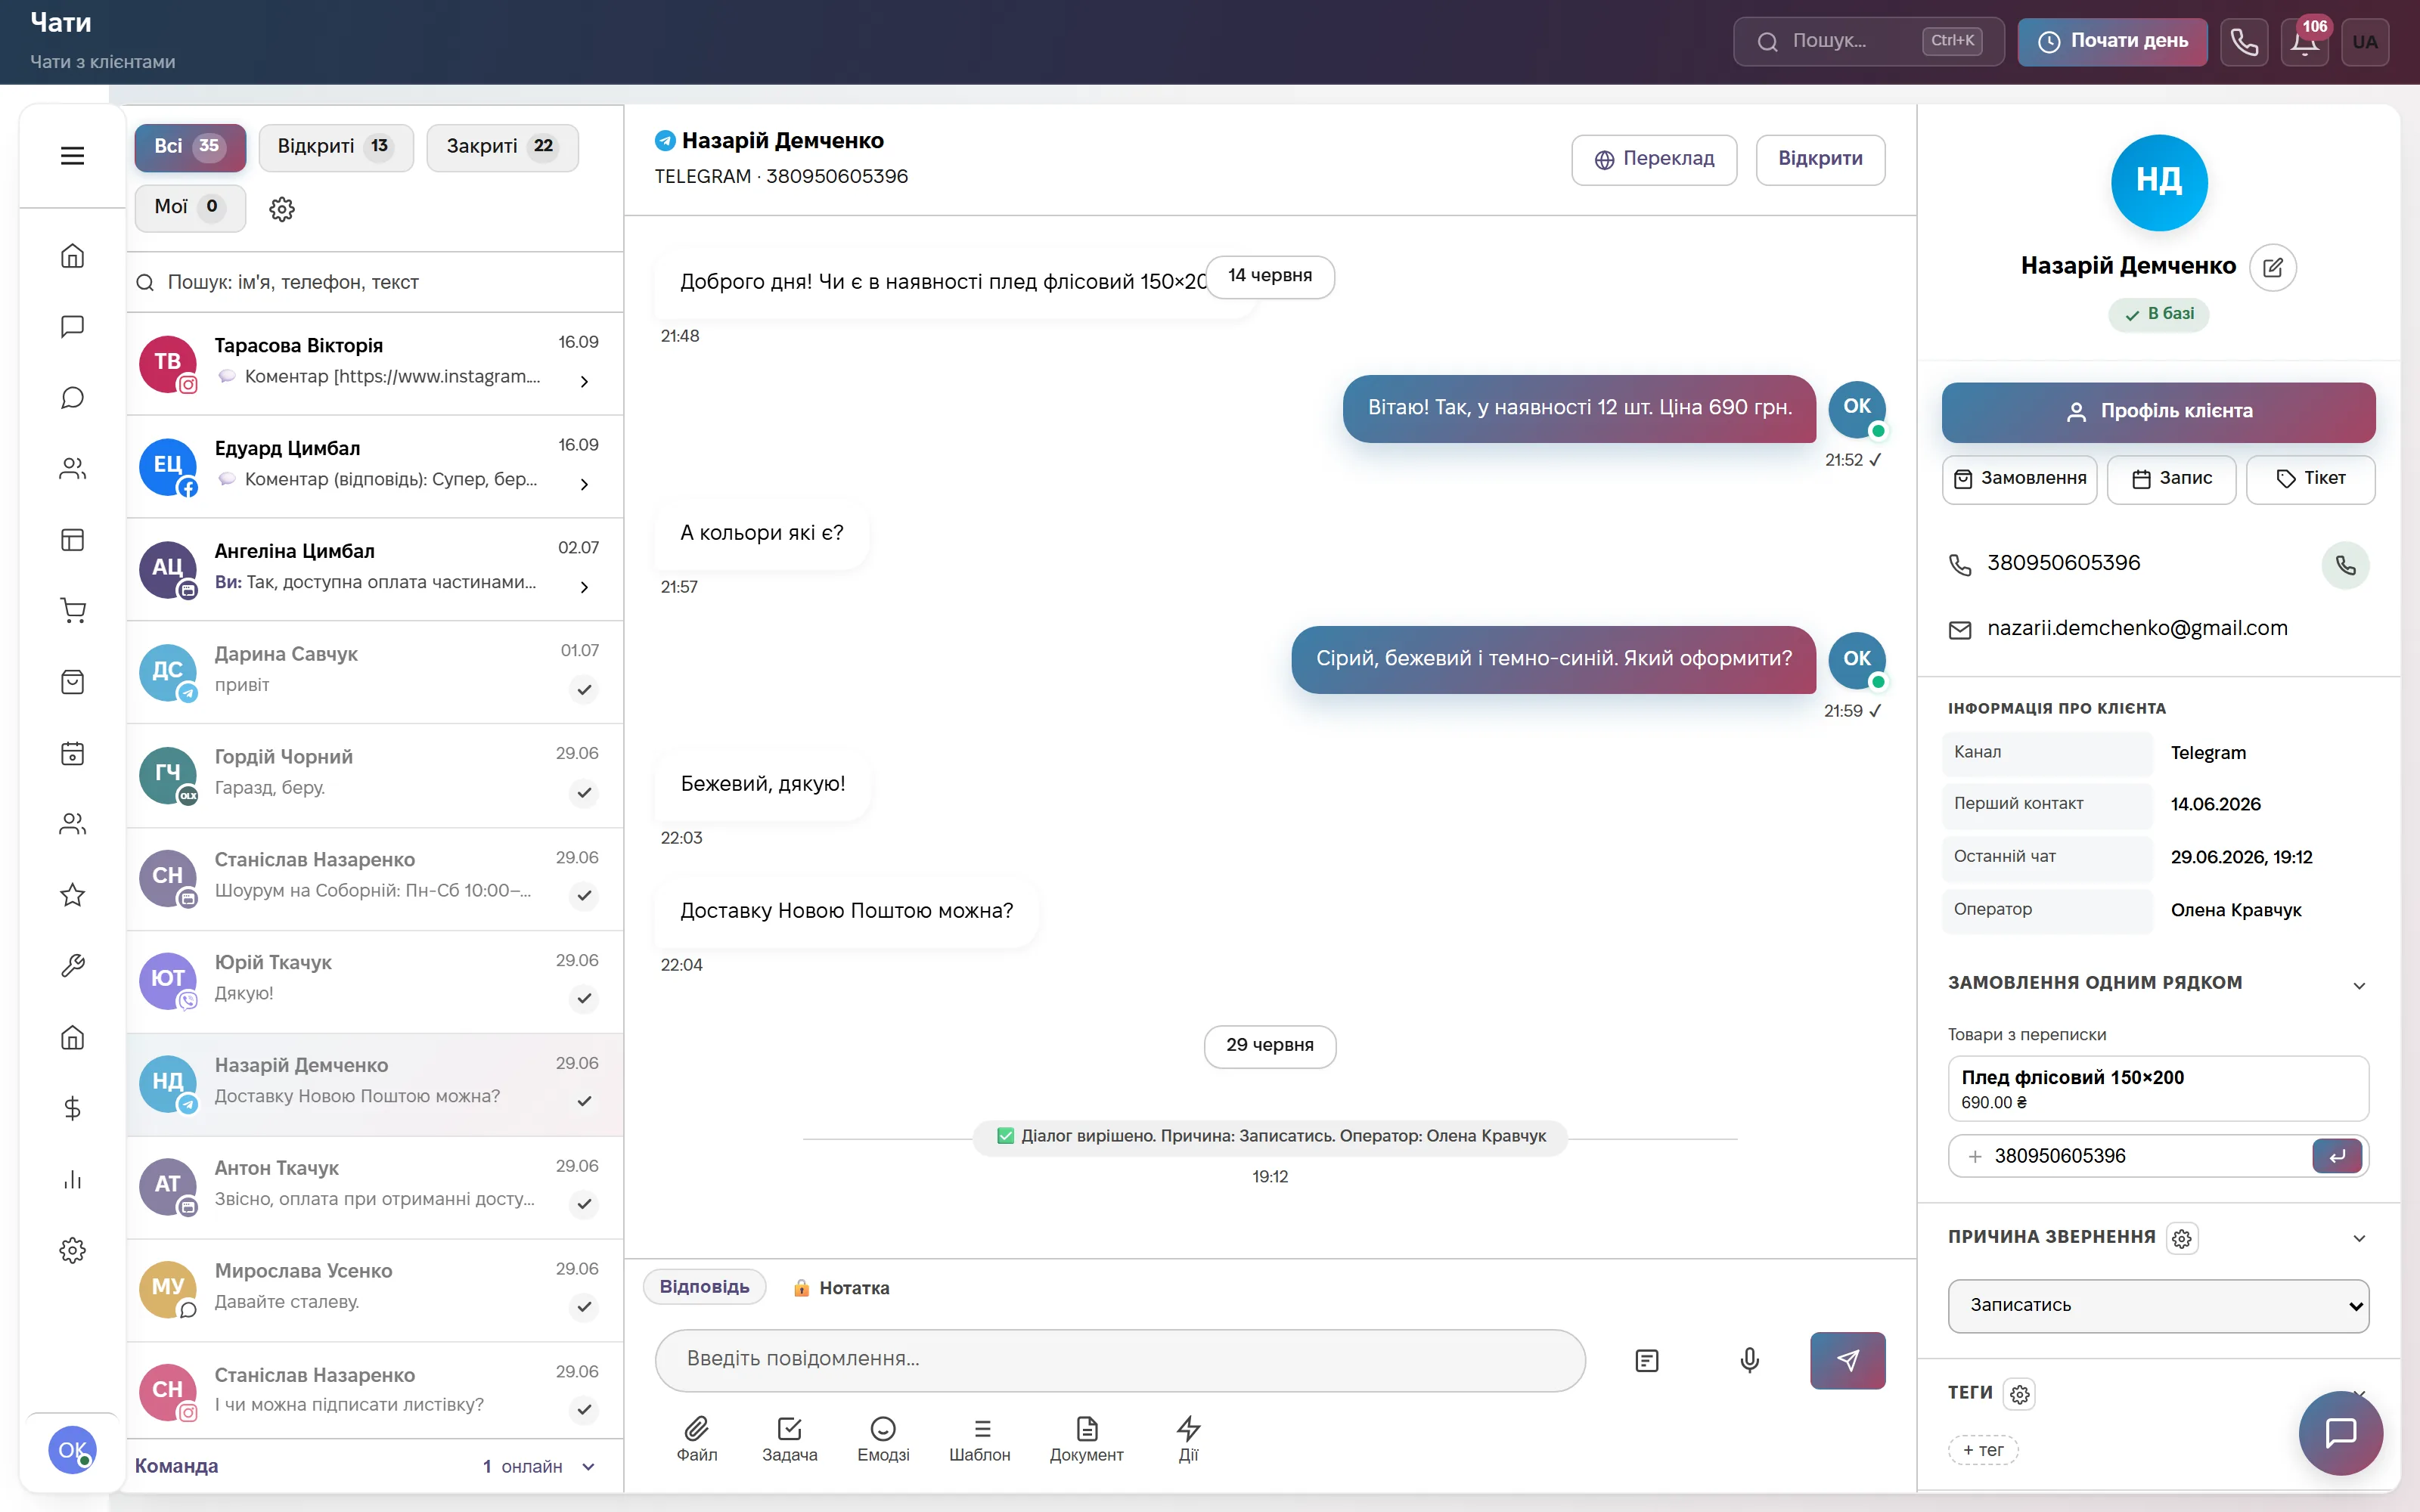The width and height of the screenshot is (2420, 1512).
Task: Select the Закриті chats tab
Action: (502, 147)
